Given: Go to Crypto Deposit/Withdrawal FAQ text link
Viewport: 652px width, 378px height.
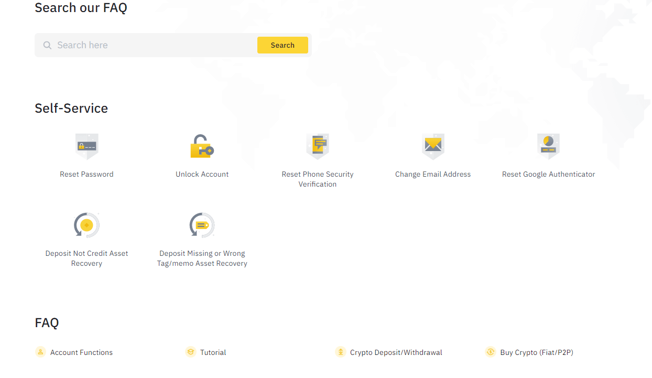Looking at the screenshot, I should click(x=396, y=353).
